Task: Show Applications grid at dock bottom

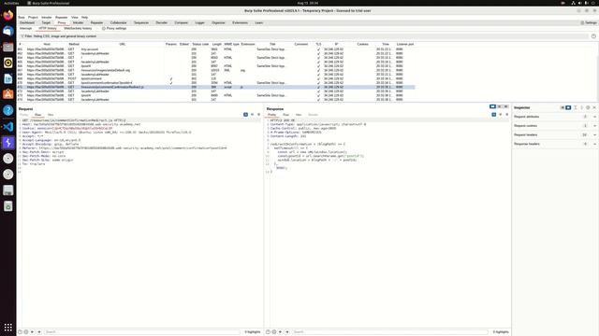Action: (8, 328)
